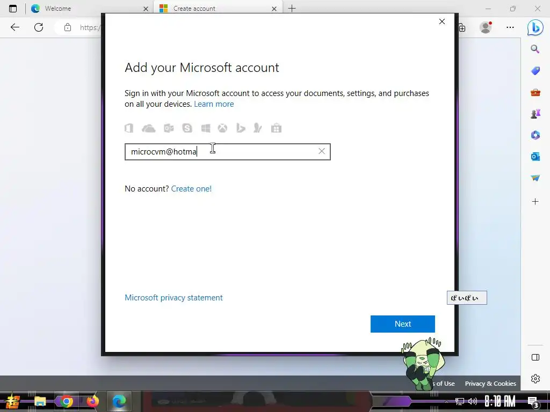Go back to the previous page
The image size is (550, 412).
pos(15,27)
